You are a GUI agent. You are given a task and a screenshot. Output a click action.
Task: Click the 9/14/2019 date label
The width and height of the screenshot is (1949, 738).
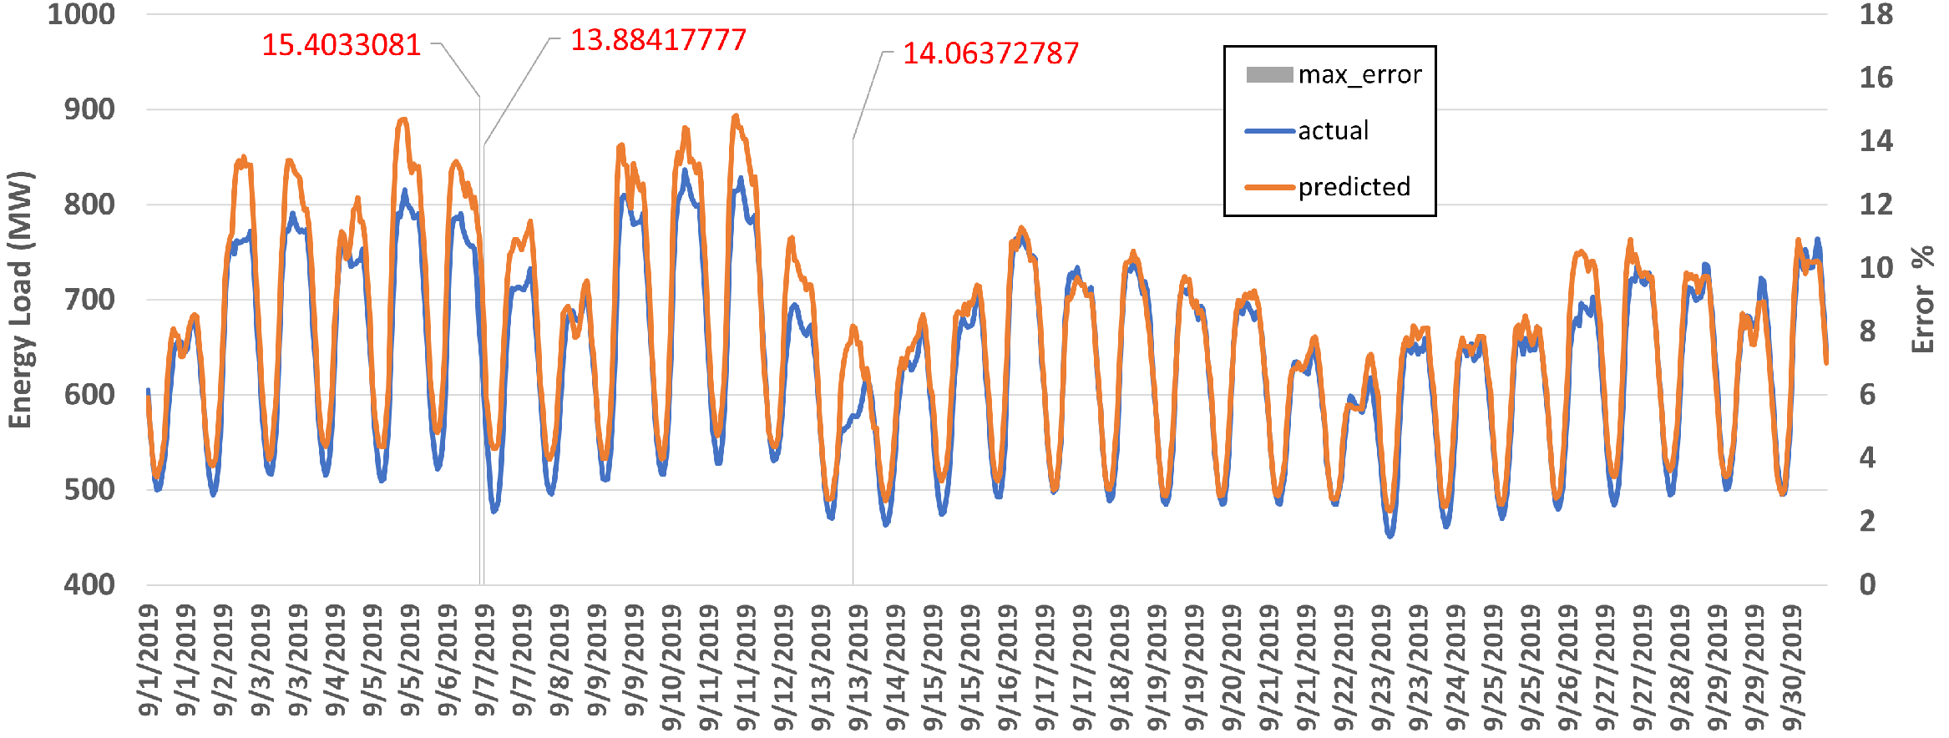(895, 668)
